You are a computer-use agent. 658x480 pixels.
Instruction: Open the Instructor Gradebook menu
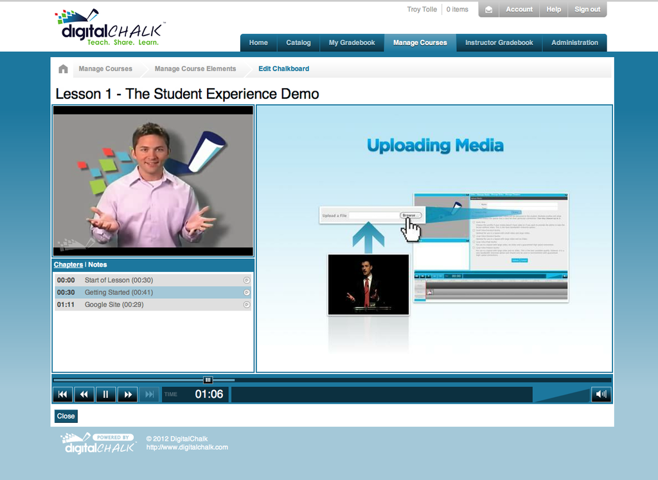click(x=499, y=43)
